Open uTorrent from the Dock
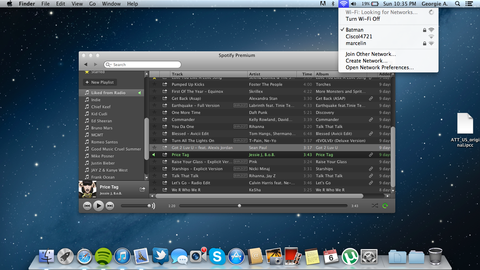The width and height of the screenshot is (480, 270). click(x=350, y=256)
